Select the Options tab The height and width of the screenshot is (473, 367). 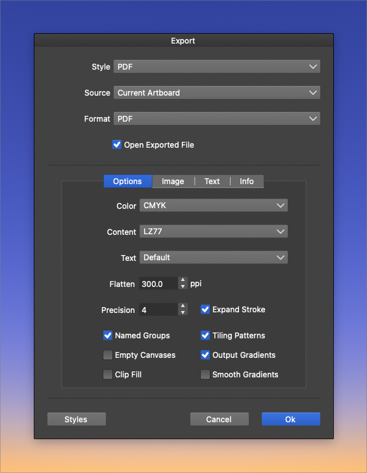click(128, 182)
